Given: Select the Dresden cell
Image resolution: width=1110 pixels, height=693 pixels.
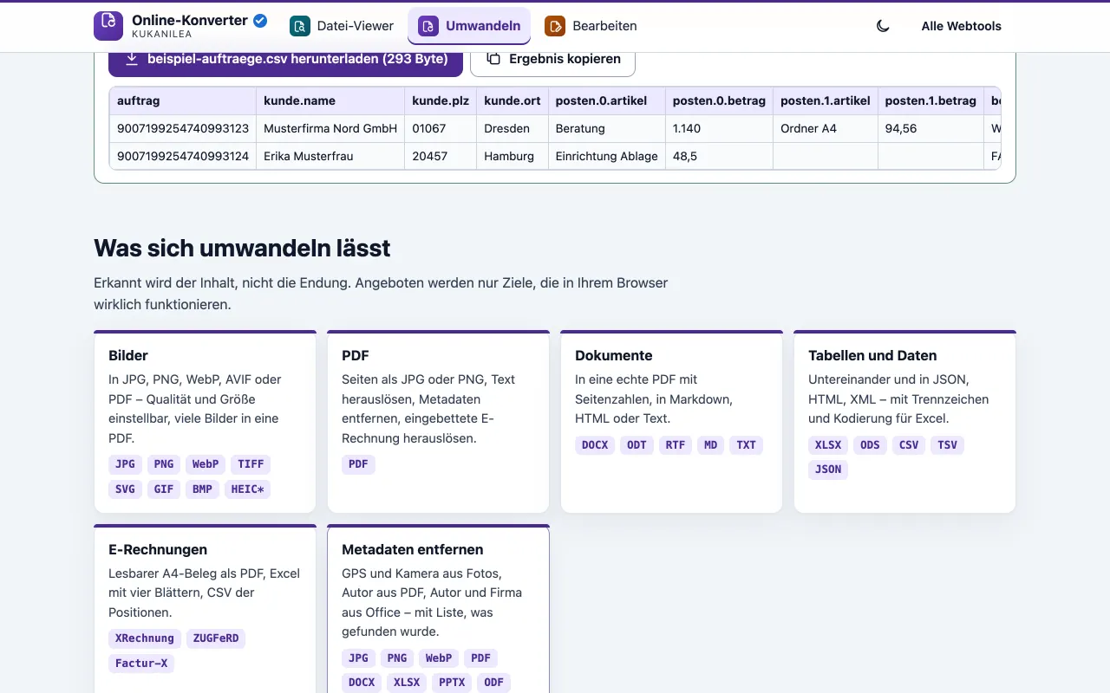Looking at the screenshot, I should (x=512, y=128).
